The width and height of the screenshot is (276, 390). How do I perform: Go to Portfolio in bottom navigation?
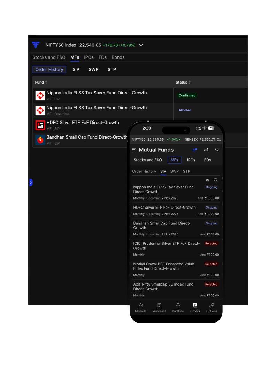coord(178,308)
